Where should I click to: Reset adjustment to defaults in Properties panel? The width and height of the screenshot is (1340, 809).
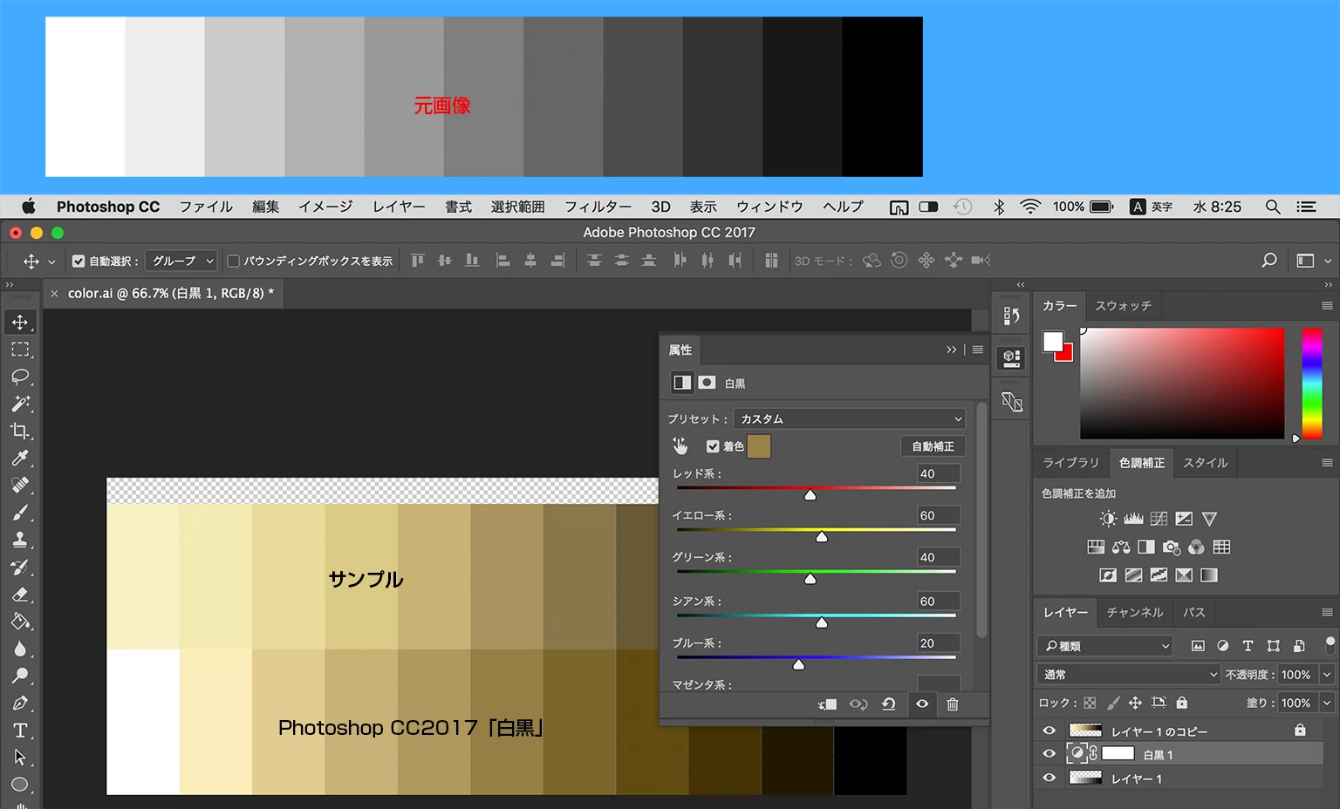889,704
